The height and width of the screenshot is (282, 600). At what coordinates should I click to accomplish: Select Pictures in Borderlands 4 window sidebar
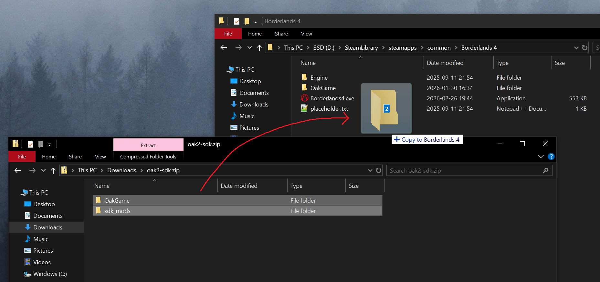249,128
